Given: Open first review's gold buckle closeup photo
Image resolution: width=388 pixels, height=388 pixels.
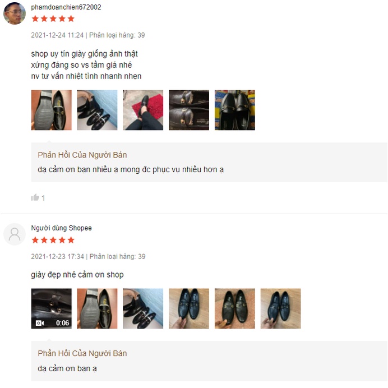Looking at the screenshot, I should pos(189,110).
